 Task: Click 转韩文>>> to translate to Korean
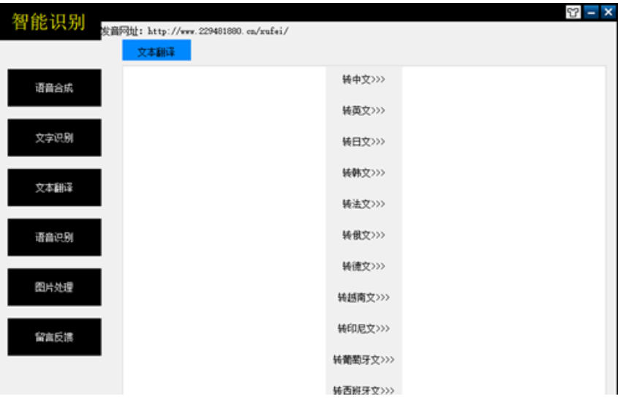point(363,173)
